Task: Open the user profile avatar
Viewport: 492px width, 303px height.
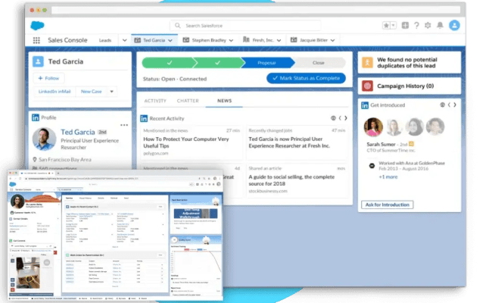Action: (x=454, y=25)
